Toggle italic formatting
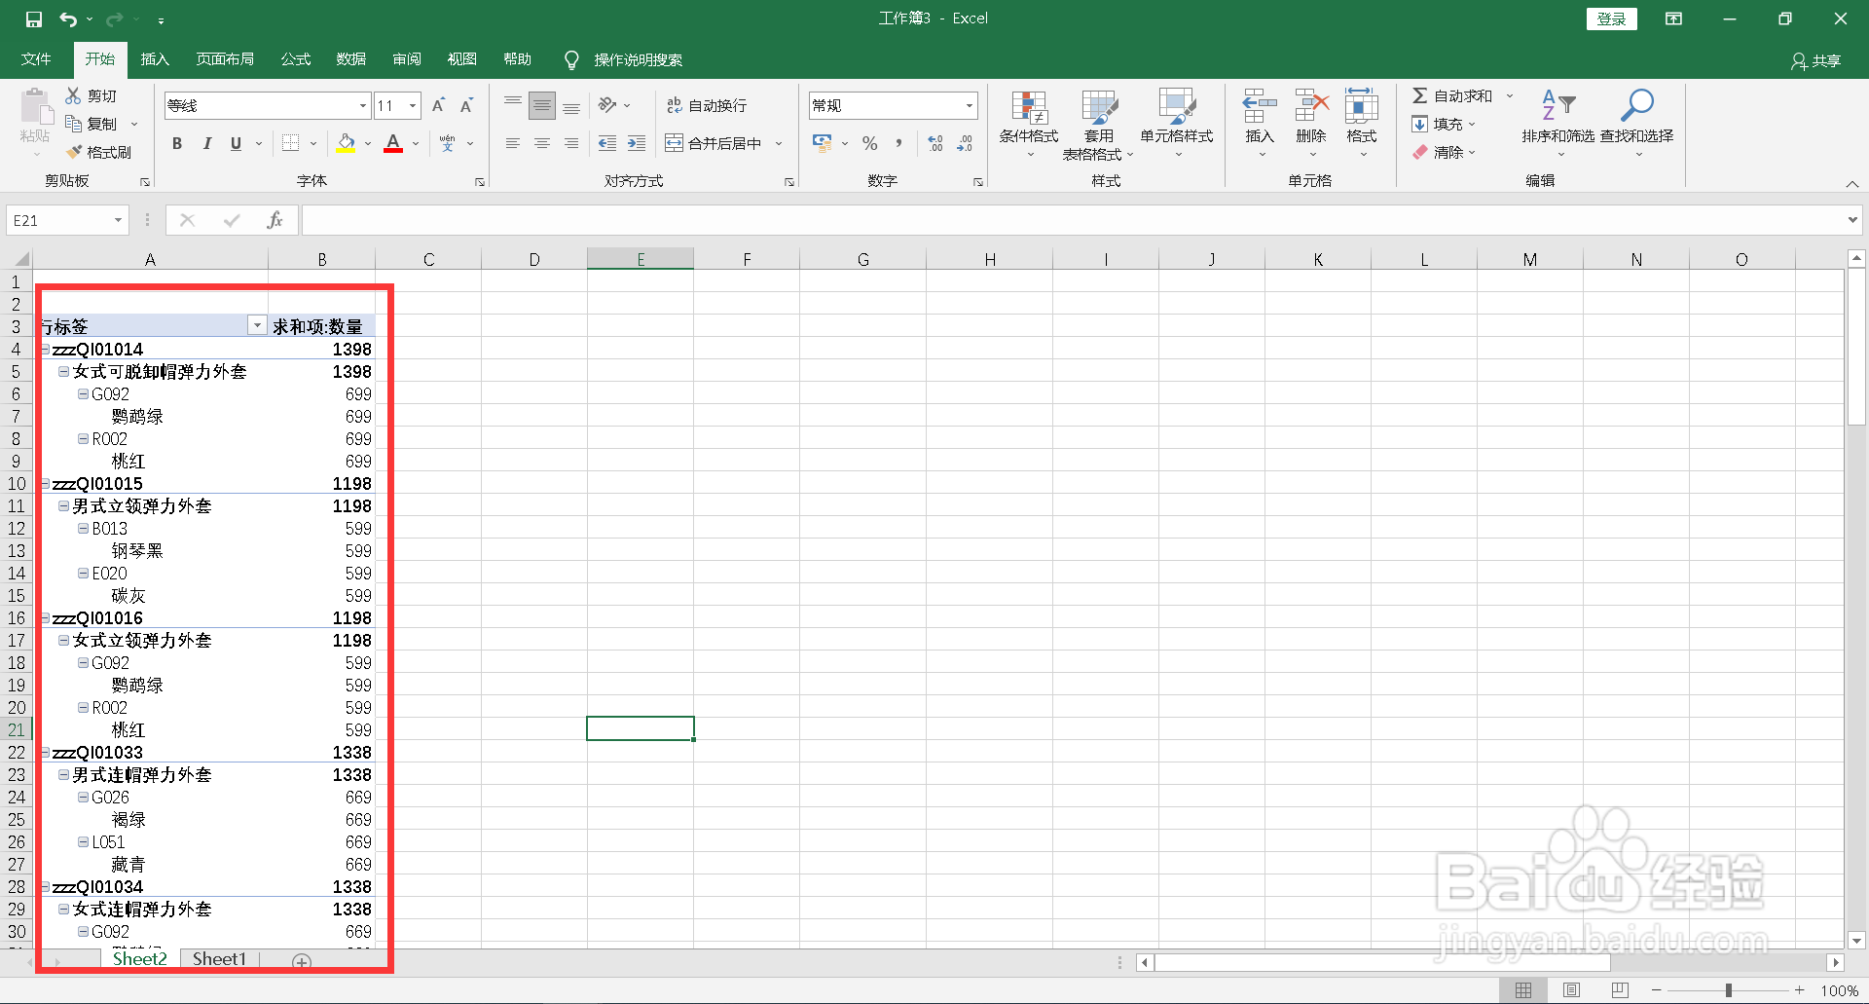1869x1004 pixels. (x=206, y=143)
